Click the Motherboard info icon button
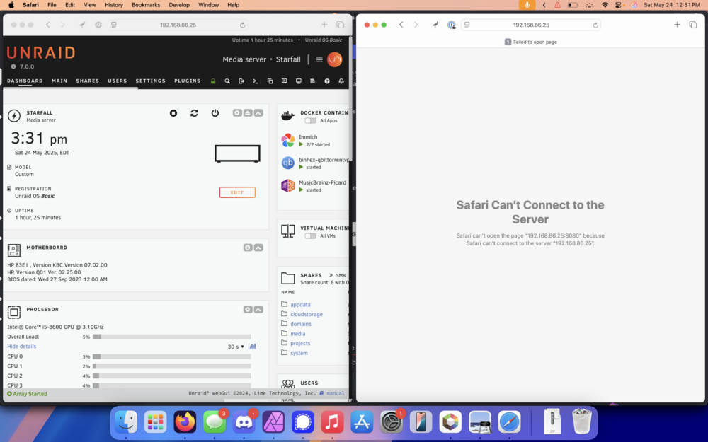Screen dimensions: 708x442 pos(247,248)
